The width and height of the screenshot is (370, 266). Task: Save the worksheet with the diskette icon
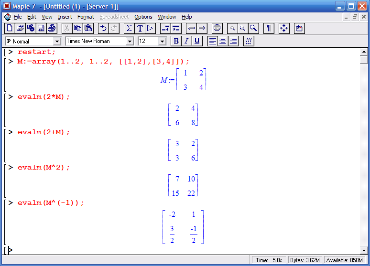tap(41, 28)
